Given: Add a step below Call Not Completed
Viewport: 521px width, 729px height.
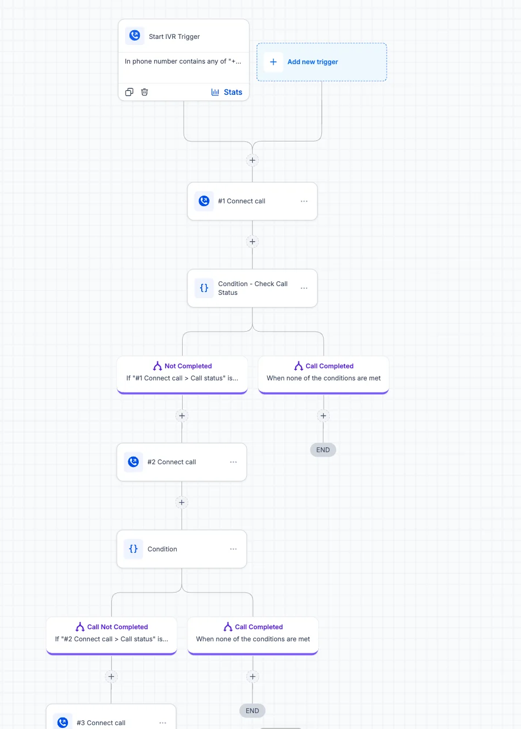Looking at the screenshot, I should pyautogui.click(x=111, y=676).
